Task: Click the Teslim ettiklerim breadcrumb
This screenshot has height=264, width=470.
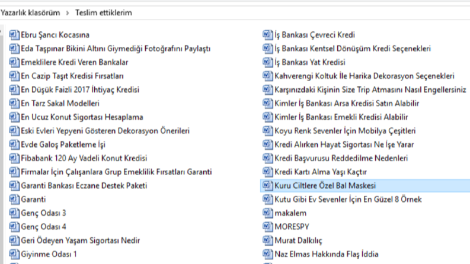Action: point(103,13)
